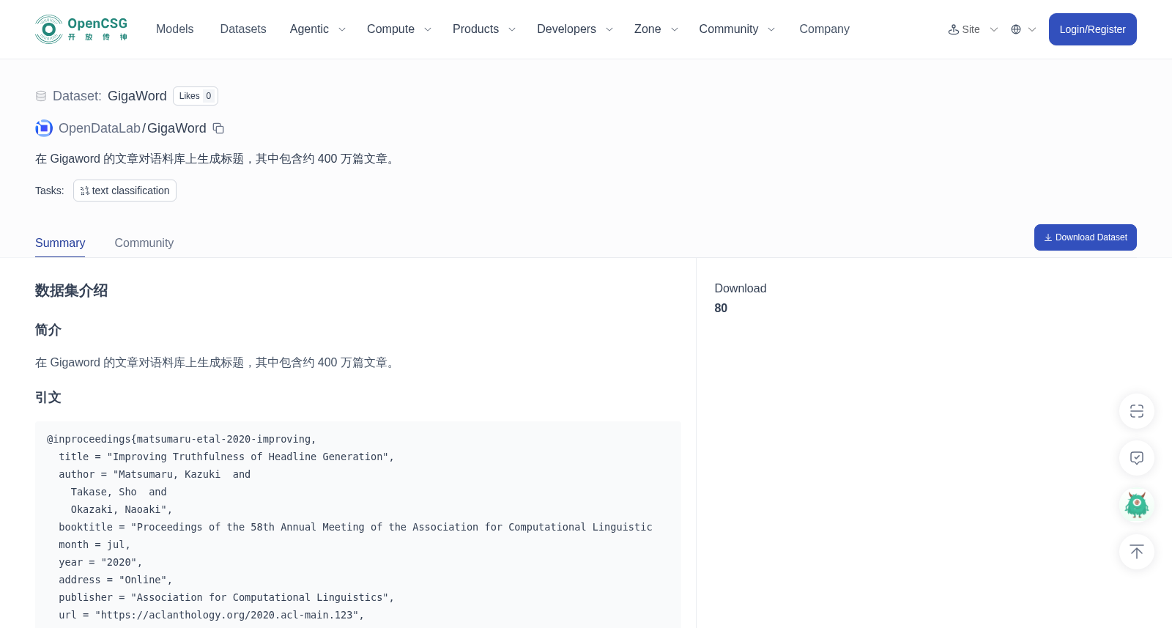Switch to the Community tab below dataset
The height and width of the screenshot is (628, 1172).
click(x=144, y=243)
